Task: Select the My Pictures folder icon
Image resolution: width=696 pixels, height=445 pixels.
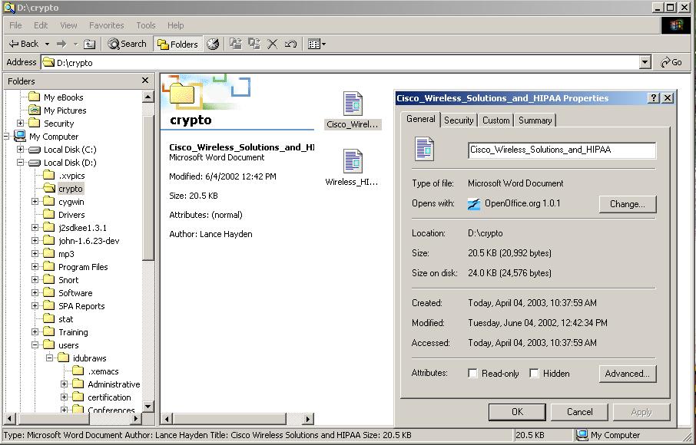Action: click(x=34, y=110)
